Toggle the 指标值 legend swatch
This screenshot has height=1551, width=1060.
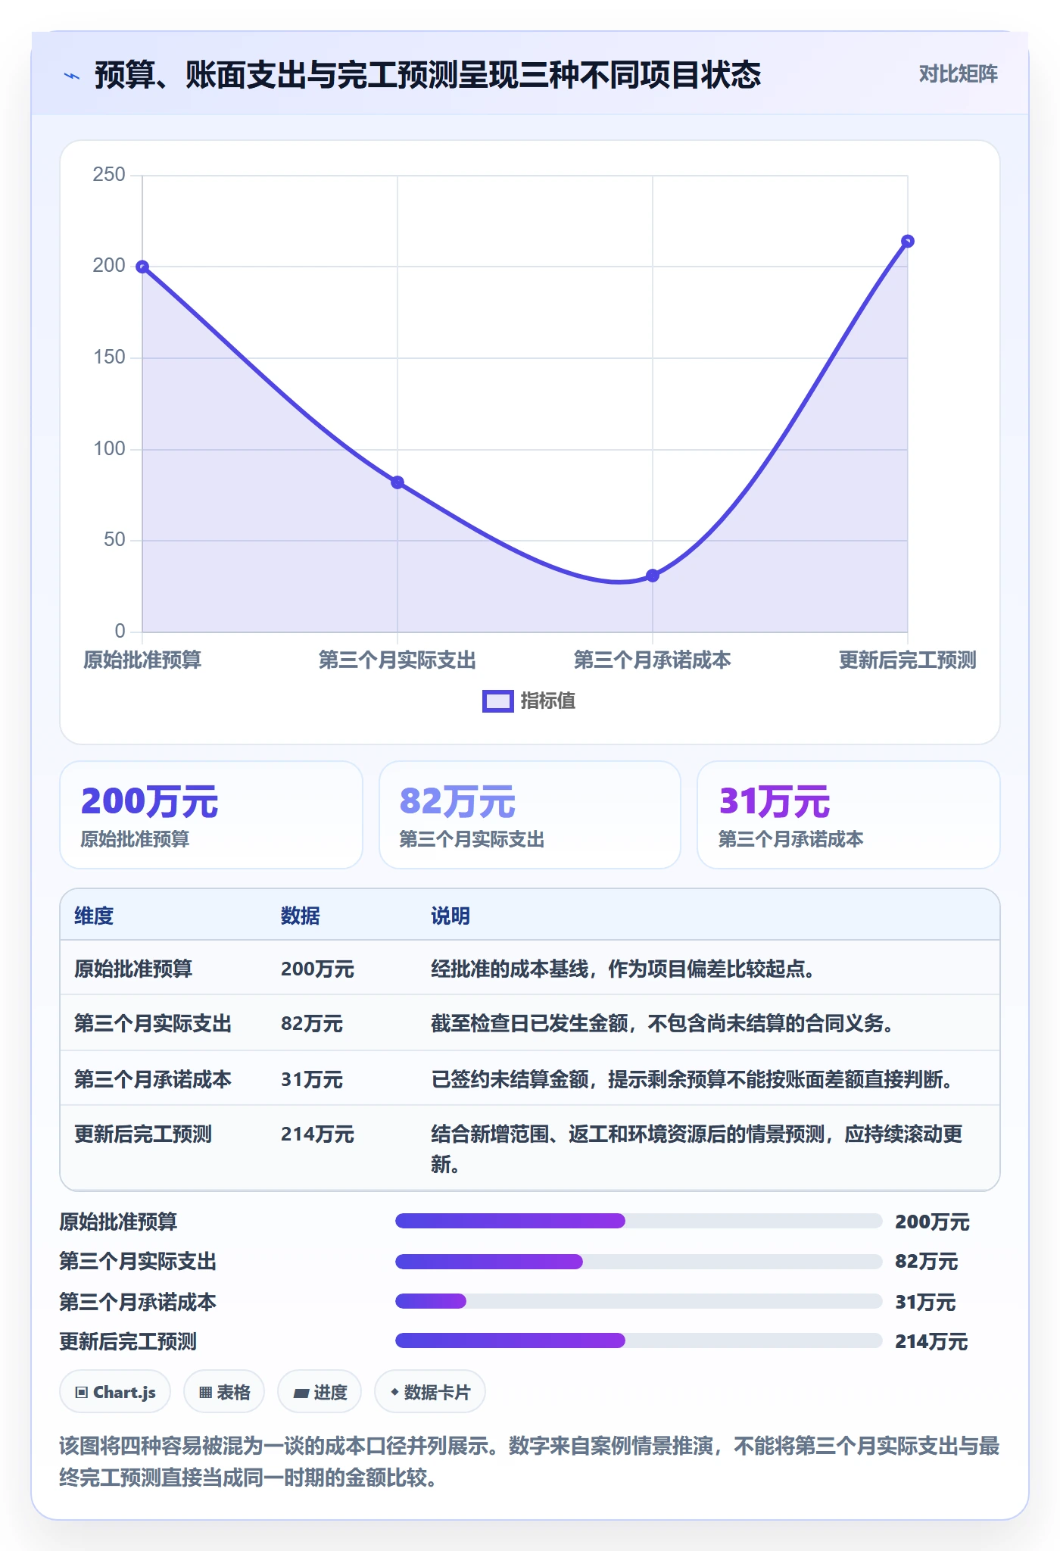click(497, 701)
